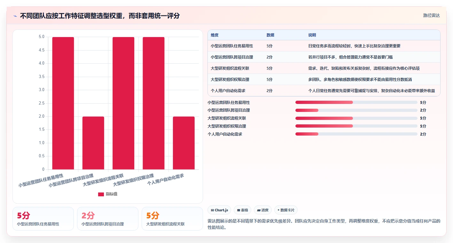Click the 表格 tag chip
This screenshot has width=453, height=243.
coord(243,210)
